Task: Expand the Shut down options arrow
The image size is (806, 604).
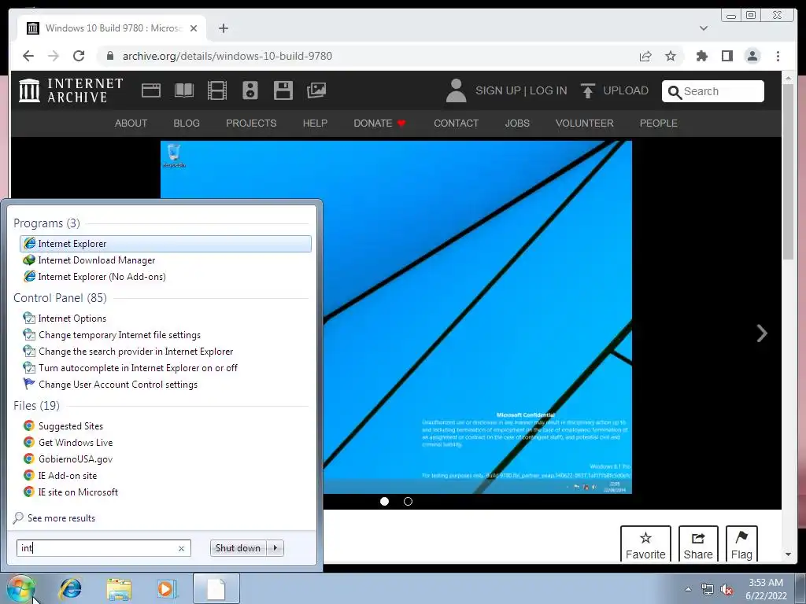Action: pos(275,548)
